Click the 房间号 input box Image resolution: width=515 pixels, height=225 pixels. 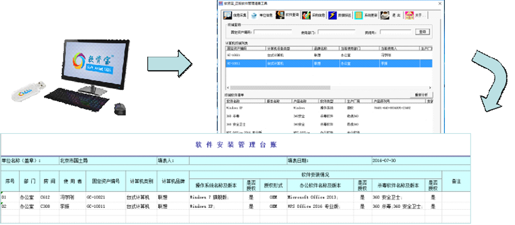point(395,32)
